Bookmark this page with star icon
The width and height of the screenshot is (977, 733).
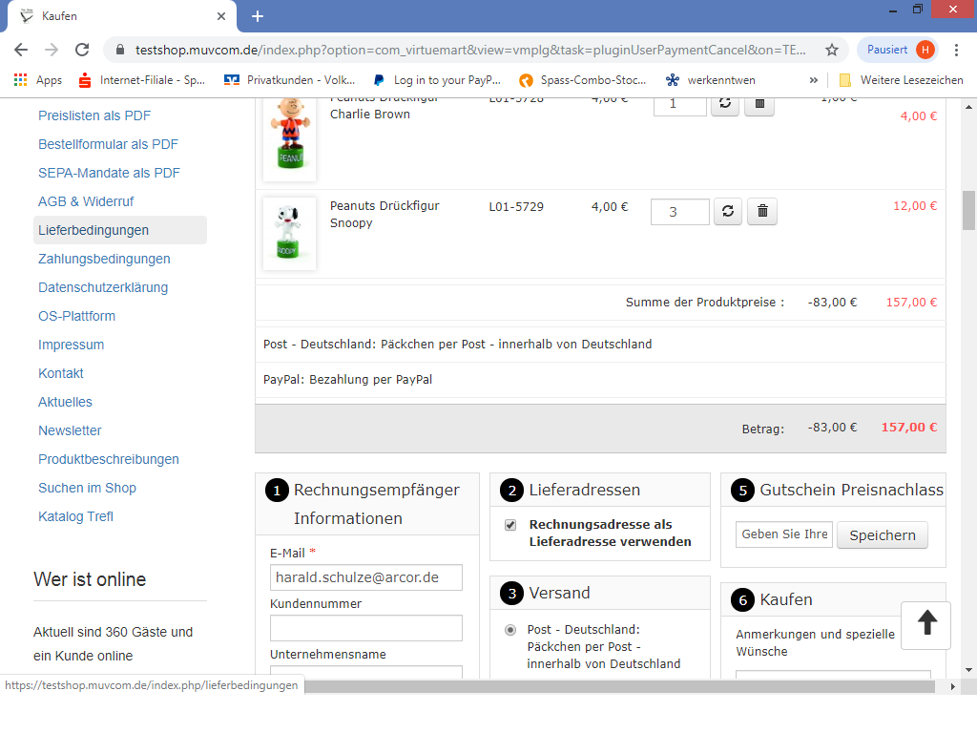coord(832,50)
